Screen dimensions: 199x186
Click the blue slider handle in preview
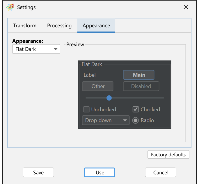109,98
